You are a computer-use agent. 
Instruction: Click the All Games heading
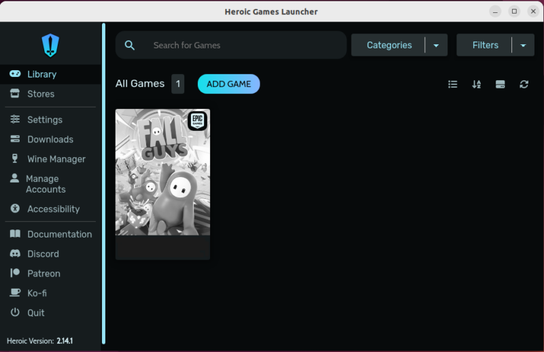pyautogui.click(x=140, y=84)
